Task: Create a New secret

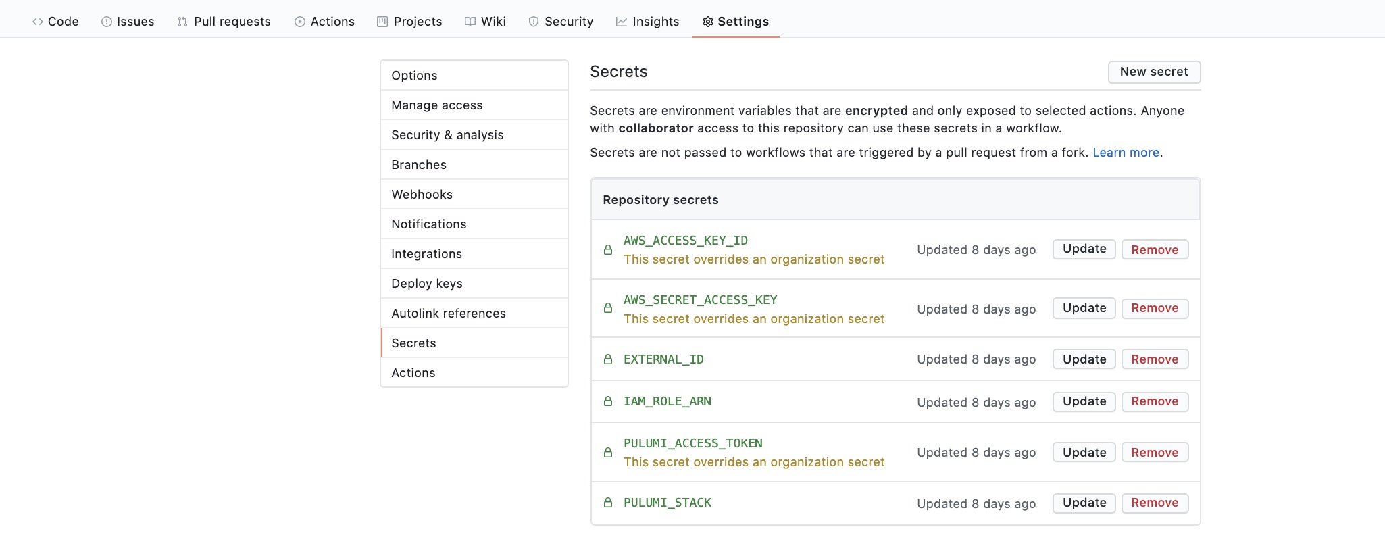Action: (x=1153, y=72)
